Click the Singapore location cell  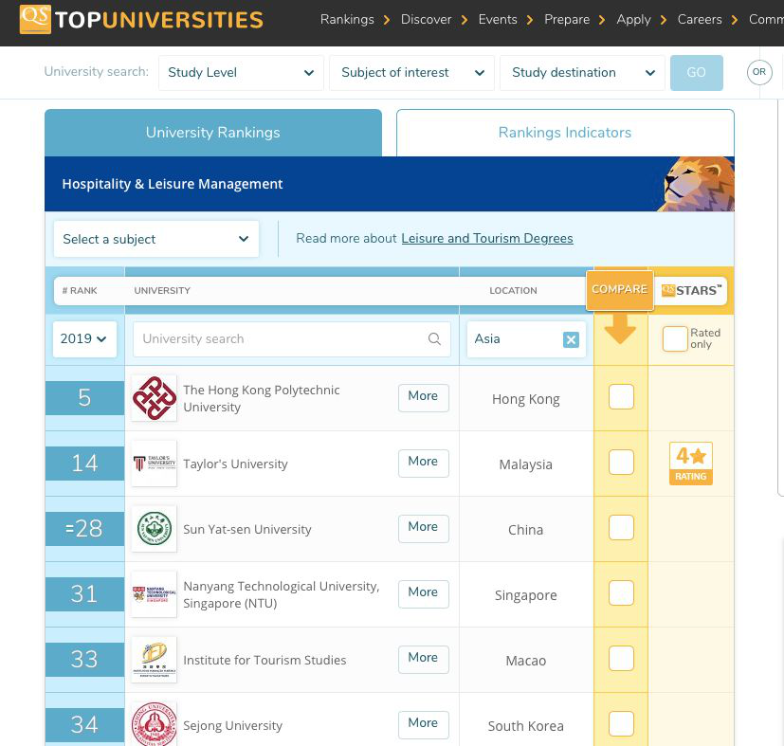(x=525, y=595)
